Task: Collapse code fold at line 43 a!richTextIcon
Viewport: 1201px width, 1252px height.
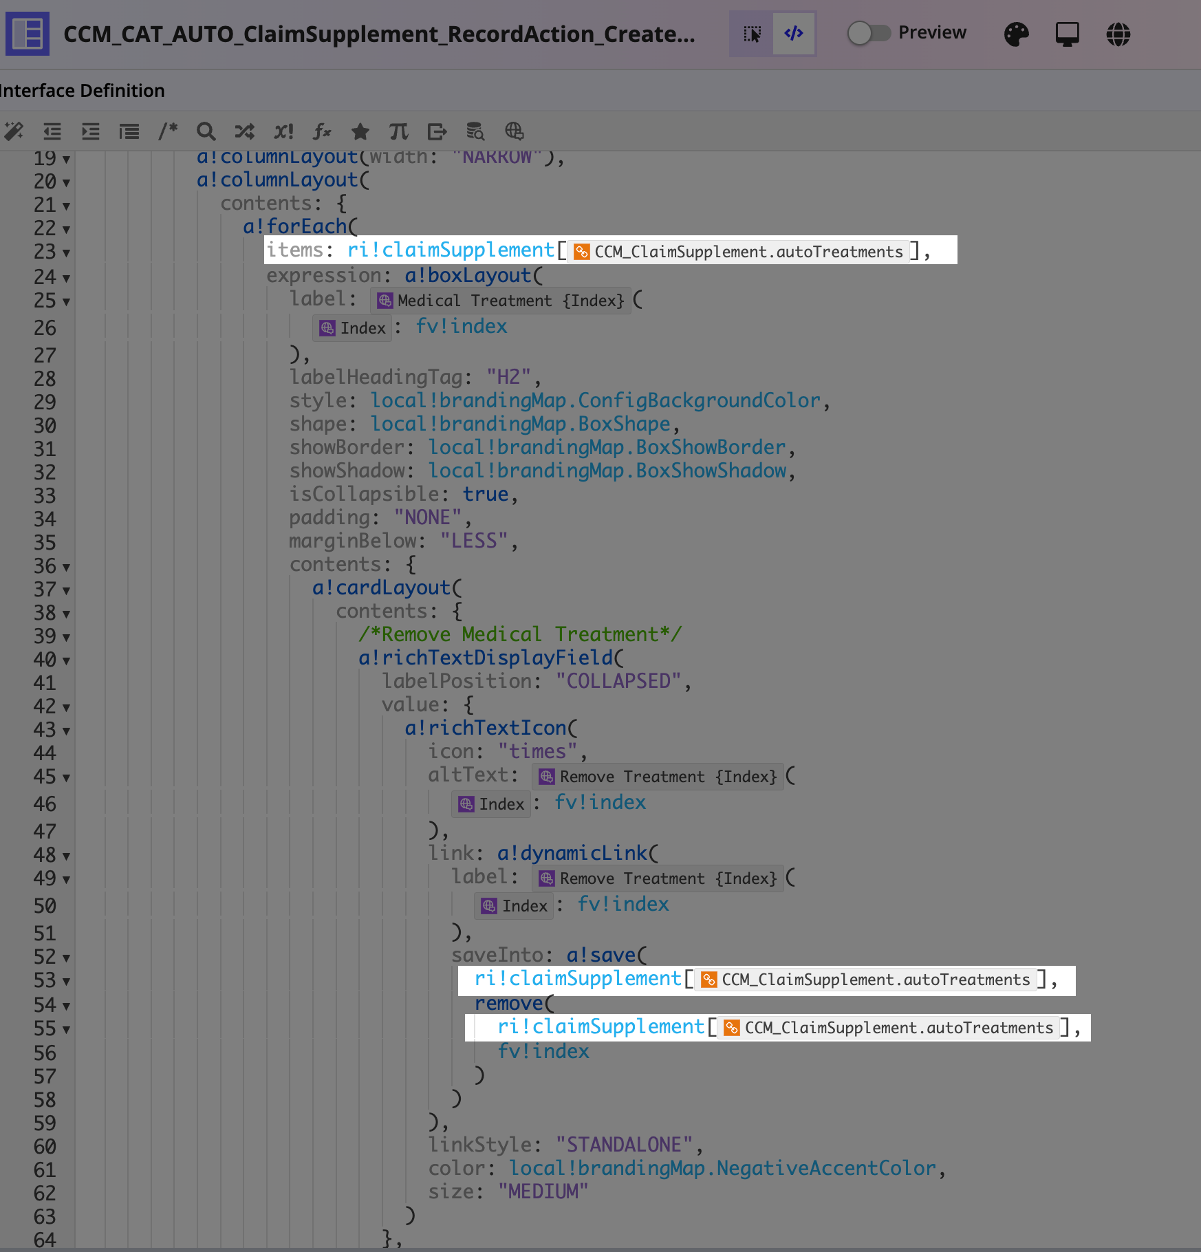Action: click(x=66, y=731)
